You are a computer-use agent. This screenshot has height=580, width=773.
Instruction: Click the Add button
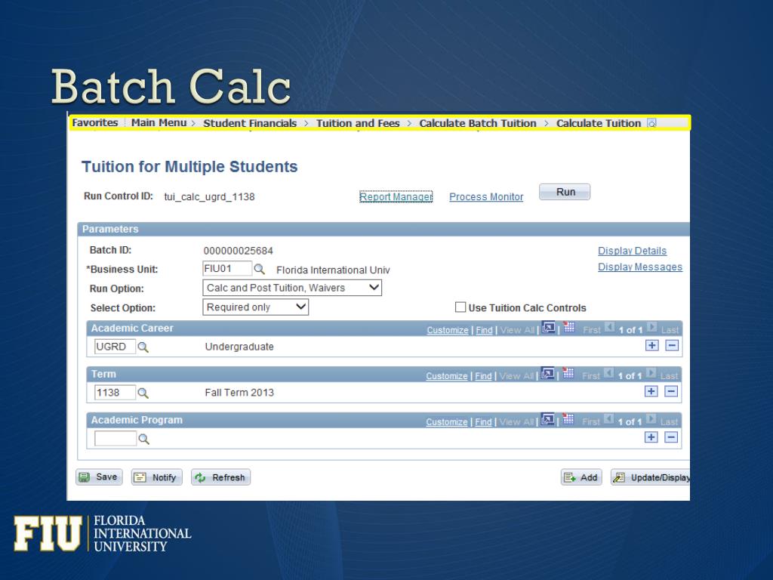(581, 477)
